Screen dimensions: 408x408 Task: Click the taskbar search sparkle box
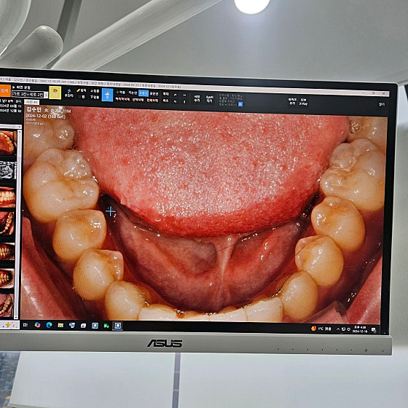(x=9, y=324)
